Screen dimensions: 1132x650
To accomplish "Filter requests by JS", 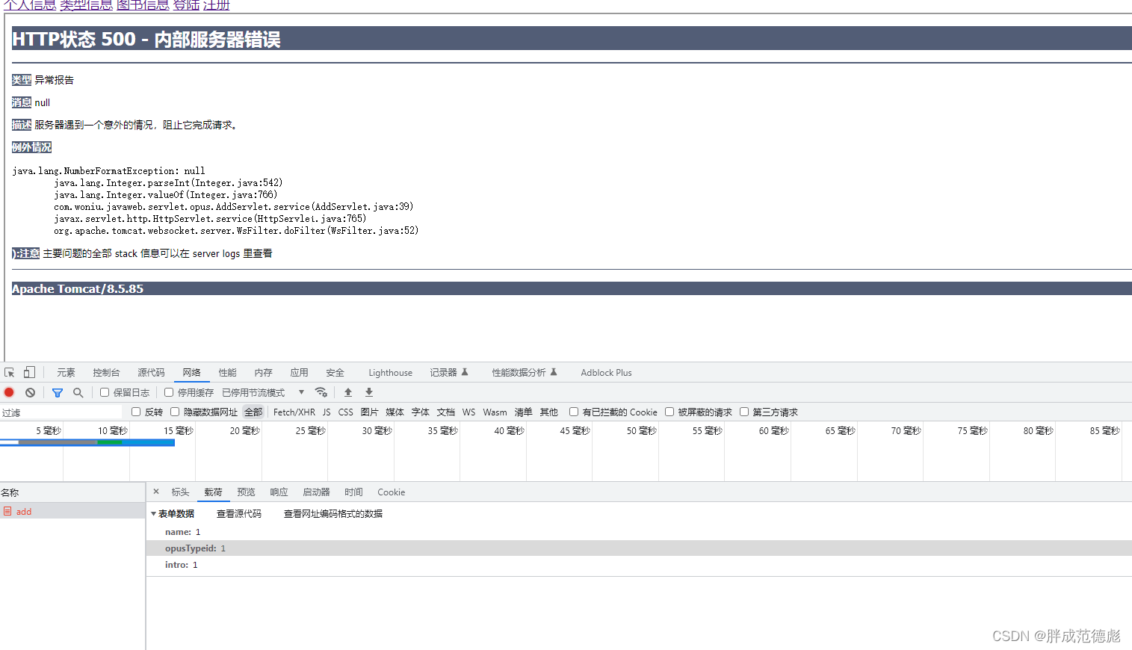I will (x=327, y=412).
